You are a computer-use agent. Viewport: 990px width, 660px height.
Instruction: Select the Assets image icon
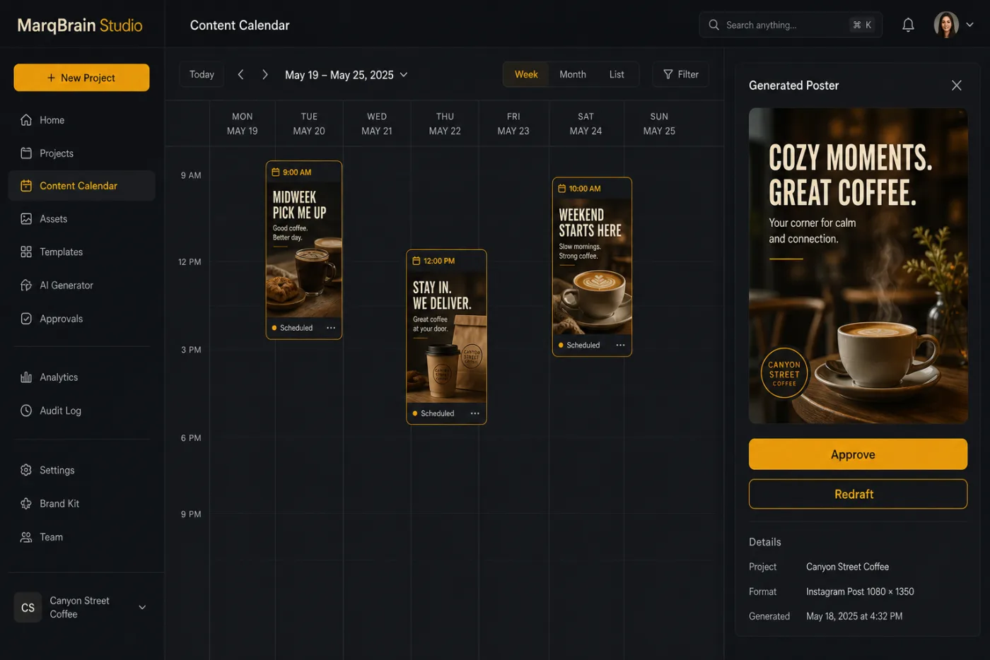[26, 219]
